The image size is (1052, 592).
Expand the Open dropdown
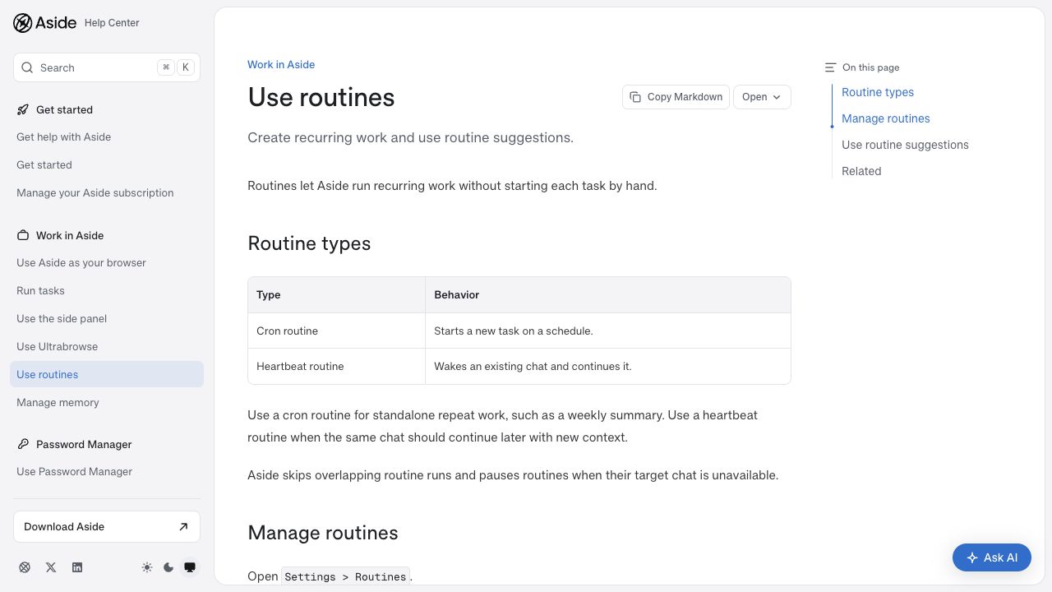coord(762,97)
